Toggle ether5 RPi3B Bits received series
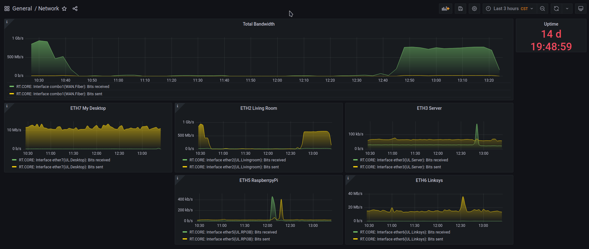589x249 pixels. pyautogui.click(x=233, y=232)
